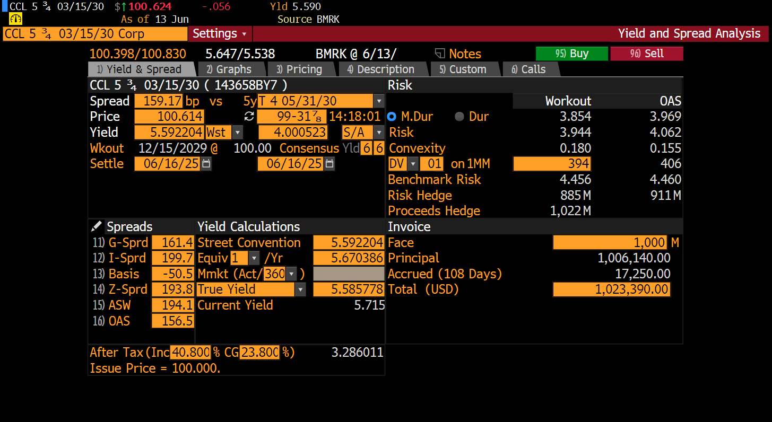772x422 pixels.
Task: Click the OAS spread value 156.5
Action: [173, 321]
